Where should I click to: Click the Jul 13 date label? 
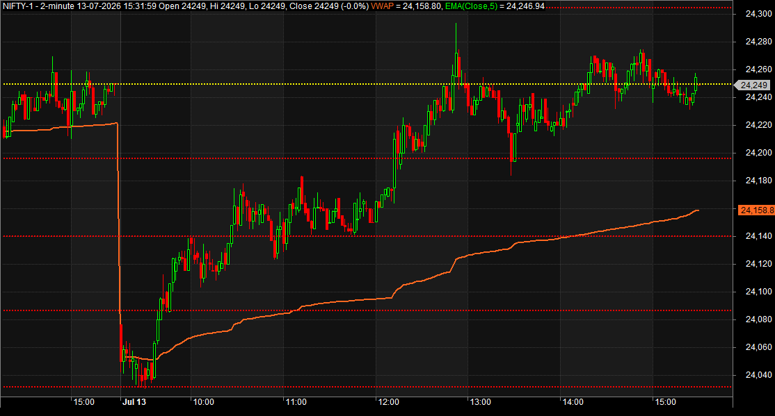pos(134,401)
